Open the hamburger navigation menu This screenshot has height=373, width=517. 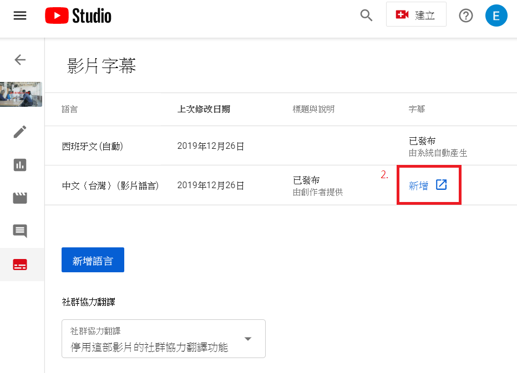20,15
